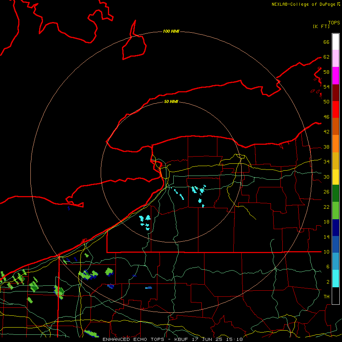Image resolution: width=342 pixels, height=342 pixels.
Task: Click the "50 NMI" range ring label
Action: pos(171,101)
